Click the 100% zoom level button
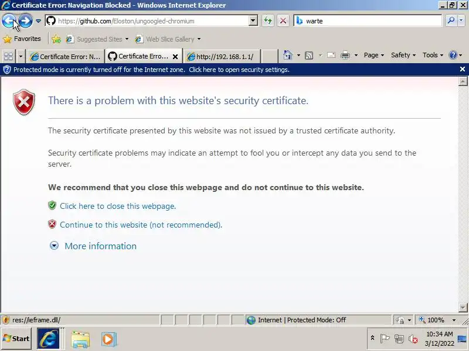Screen dimensions: 469x351 (432, 320)
